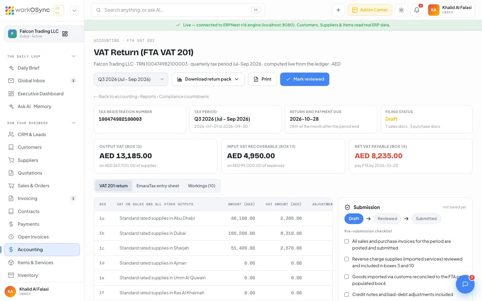
Task: Print the VAT return
Action: tap(262, 79)
